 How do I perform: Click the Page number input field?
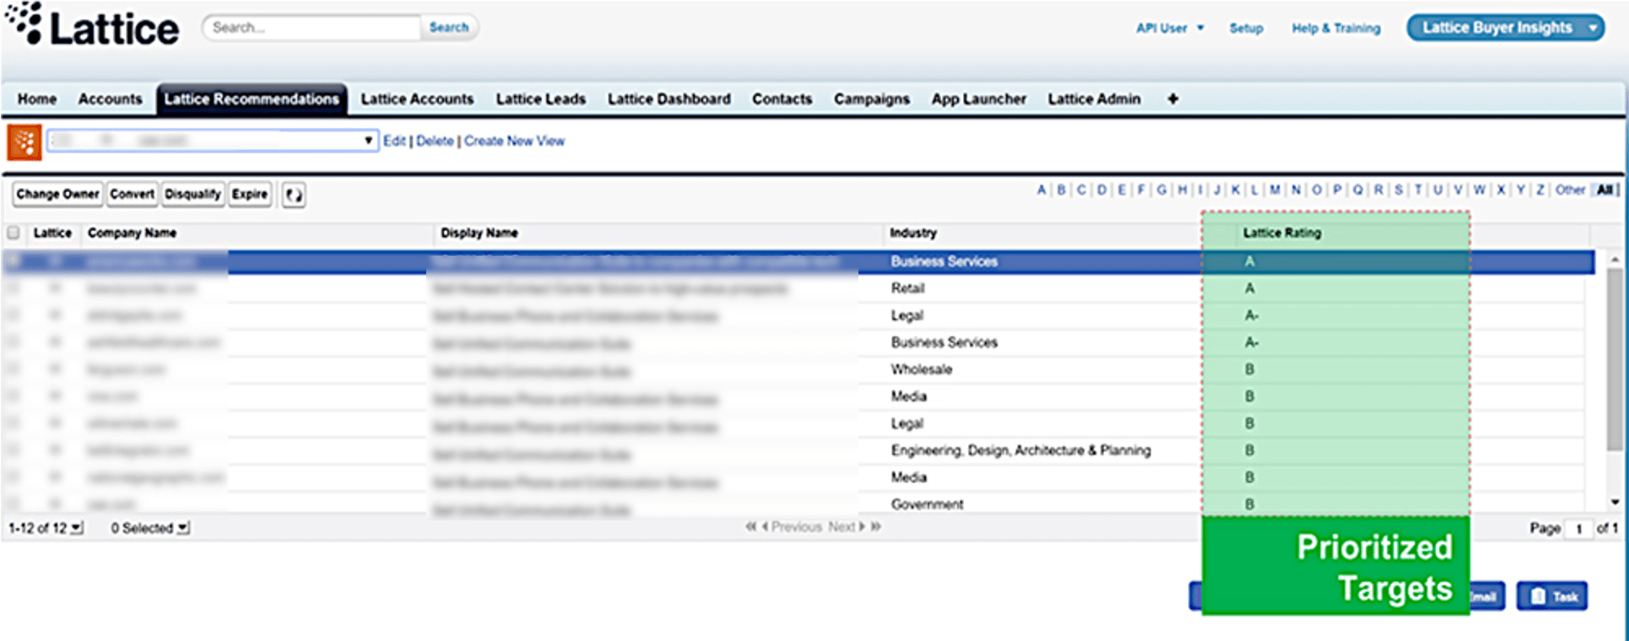pyautogui.click(x=1578, y=529)
